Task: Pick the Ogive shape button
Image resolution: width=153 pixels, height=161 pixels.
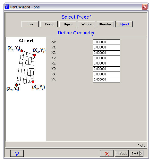Action: [68, 24]
